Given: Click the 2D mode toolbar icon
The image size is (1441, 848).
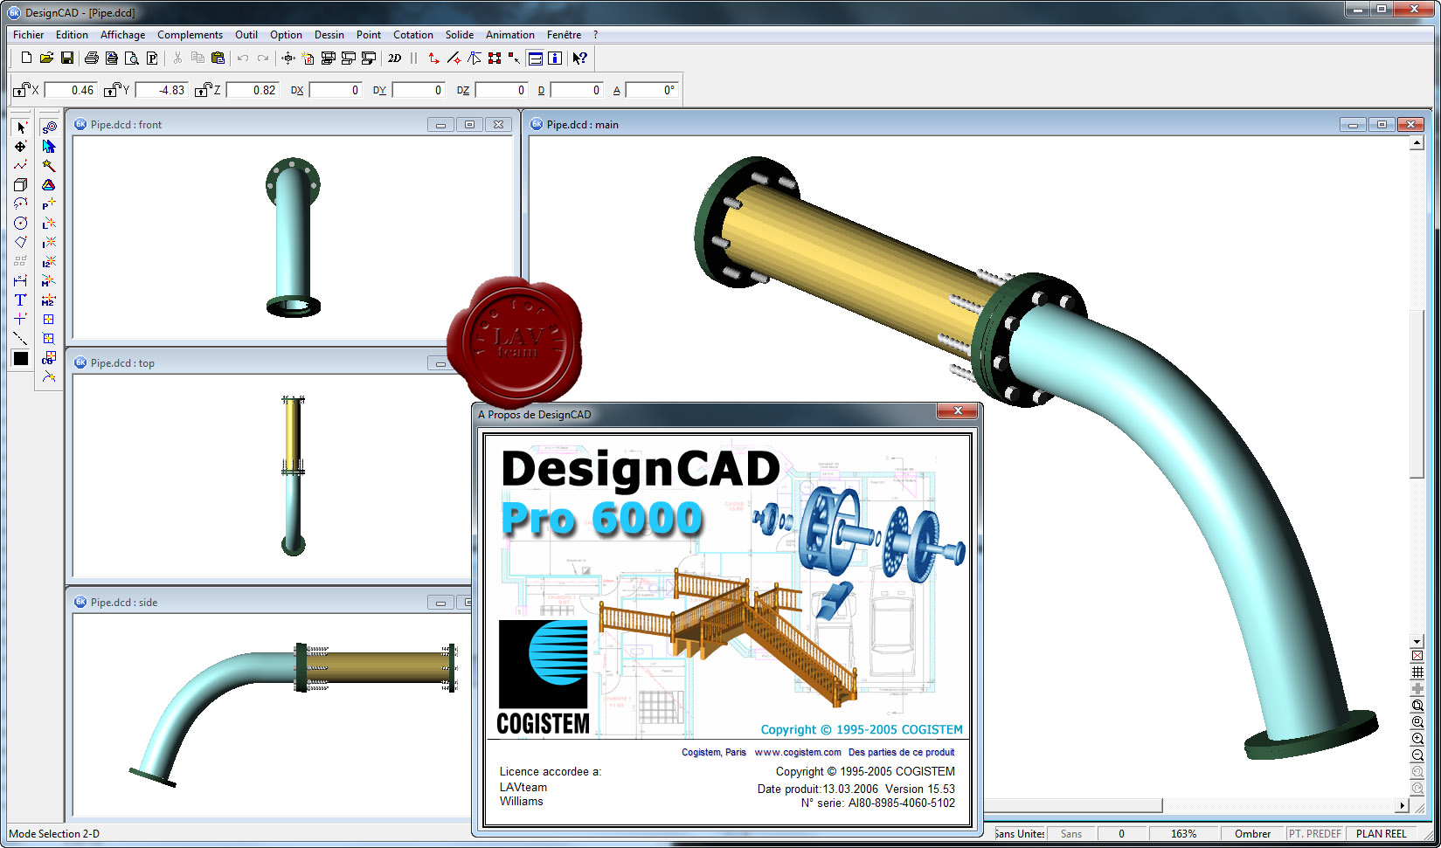Looking at the screenshot, I should pyautogui.click(x=395, y=58).
